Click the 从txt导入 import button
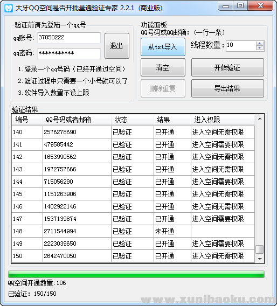277x306 pixels. tap(163, 47)
